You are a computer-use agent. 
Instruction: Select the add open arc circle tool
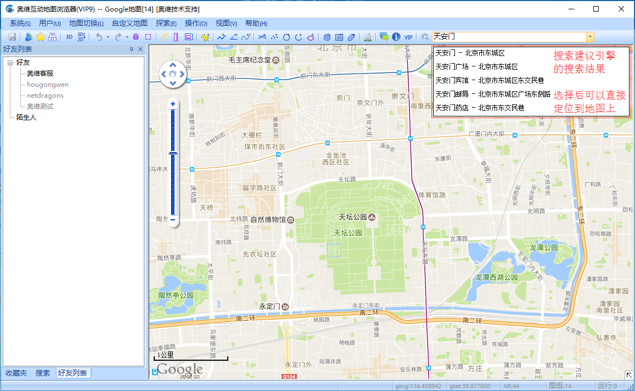point(299,37)
